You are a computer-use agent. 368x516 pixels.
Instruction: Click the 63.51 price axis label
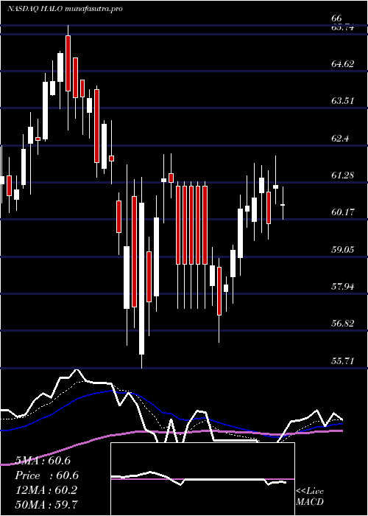click(343, 101)
